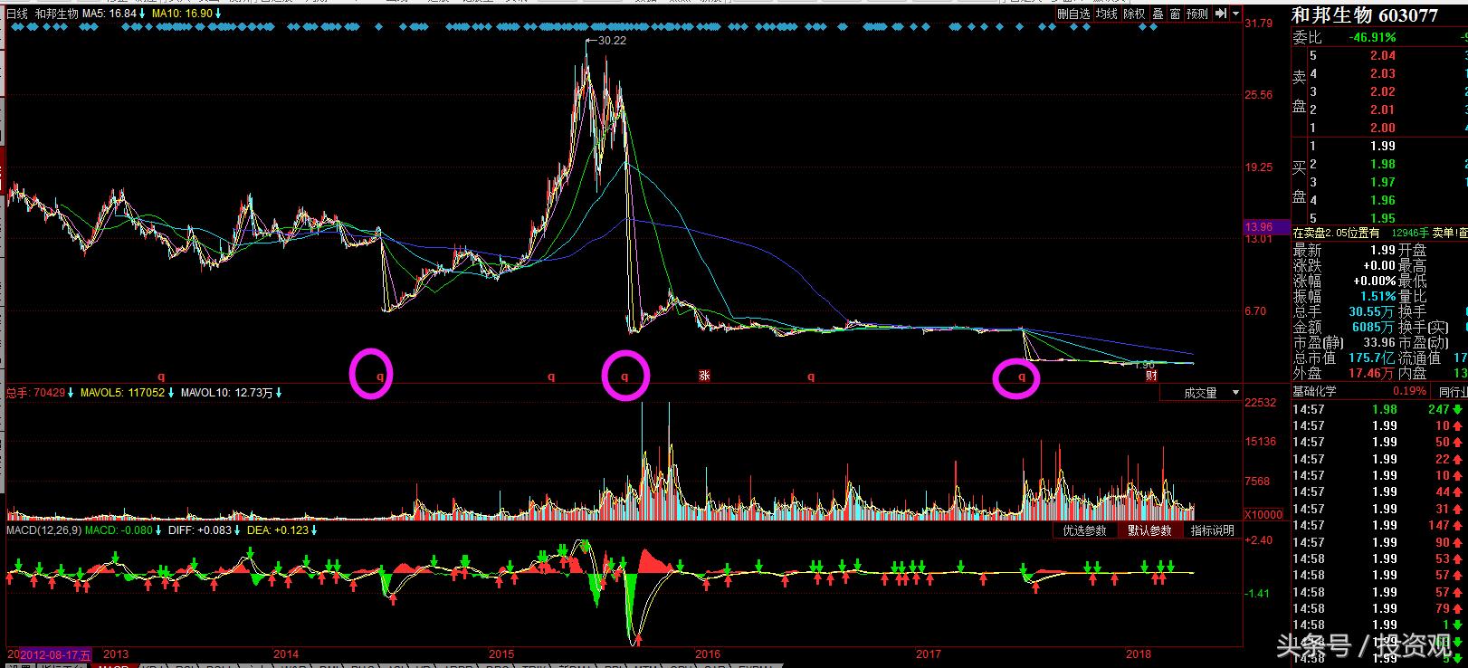Click the arrow next to DEA +0.123
The height and width of the screenshot is (668, 1468).
tap(312, 530)
